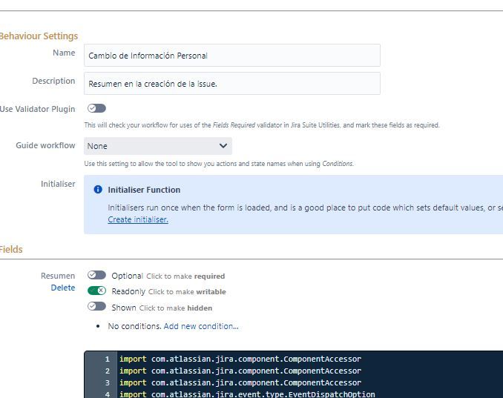Click the Resumen field label
Image resolution: width=503 pixels, height=398 pixels.
pyautogui.click(x=58, y=276)
